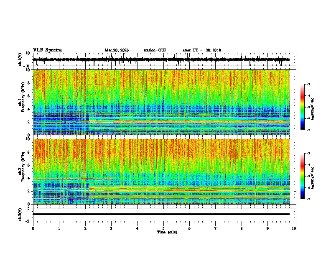The image size is (331, 256).
Task: Click inside the ch.1 spectrogram panel
Action: click(x=161, y=102)
